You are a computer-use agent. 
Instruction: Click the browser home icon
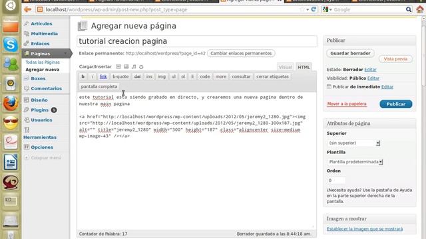(420, 9)
